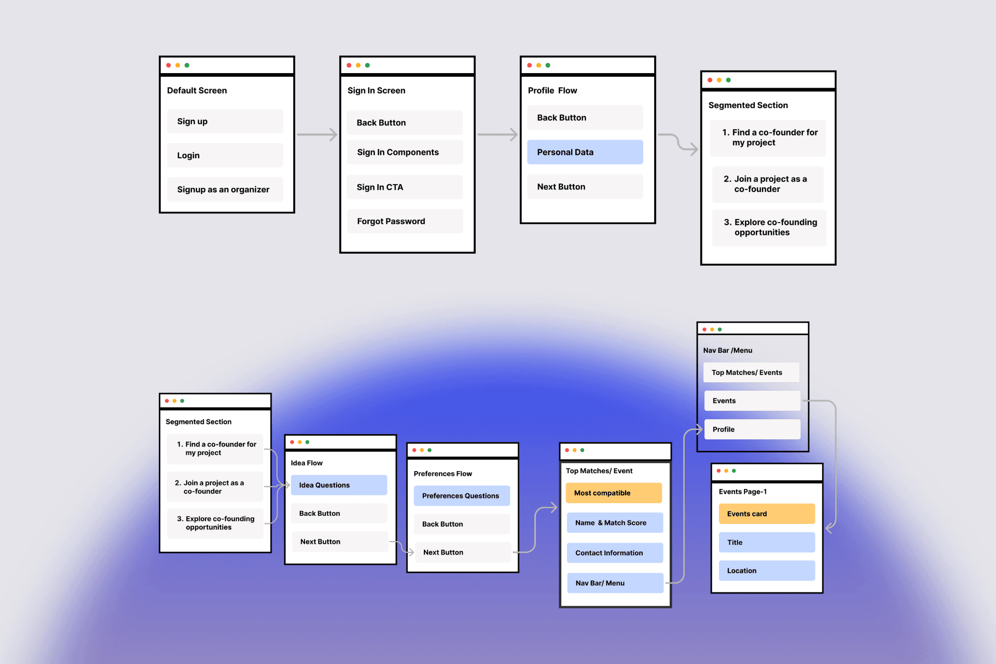Image resolution: width=996 pixels, height=664 pixels.
Task: Select Login in Default Screen
Action: click(x=225, y=155)
